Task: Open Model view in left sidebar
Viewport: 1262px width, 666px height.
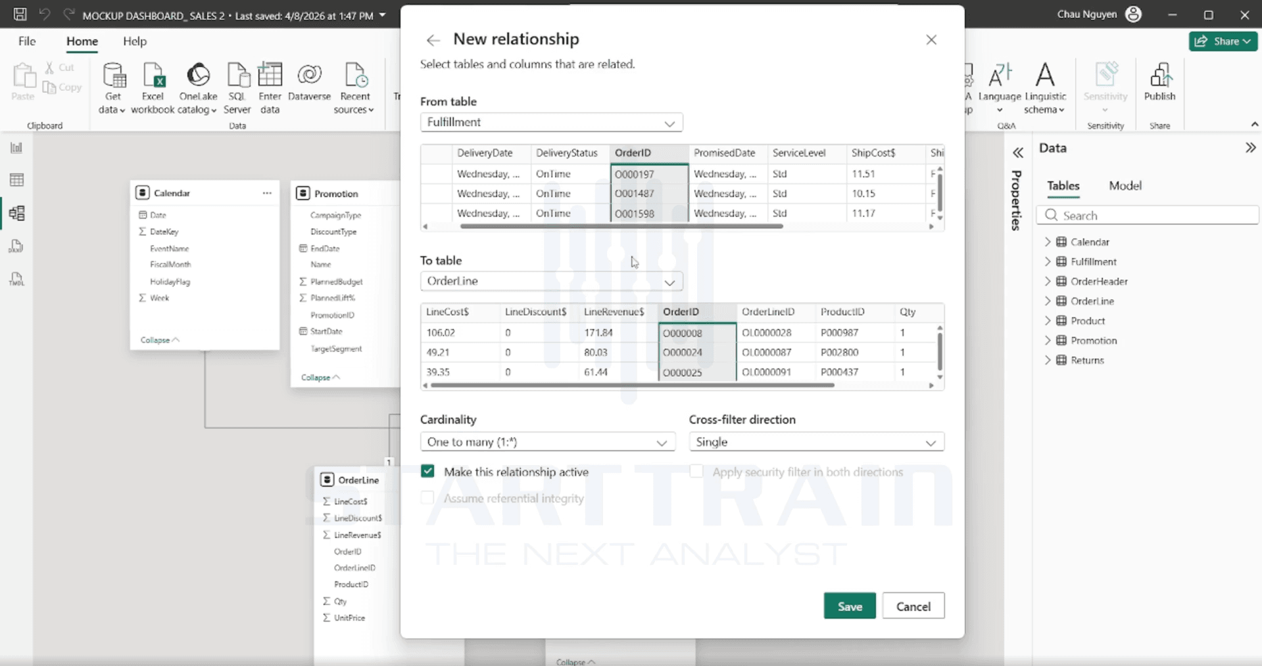Action: click(x=16, y=213)
